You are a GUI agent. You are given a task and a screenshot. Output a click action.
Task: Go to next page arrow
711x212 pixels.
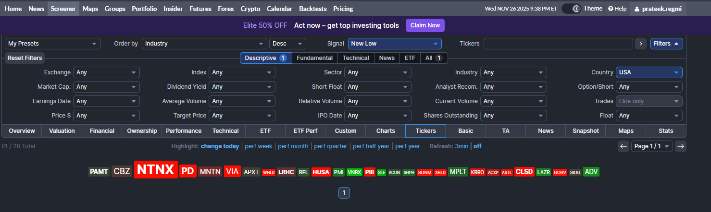click(x=680, y=146)
